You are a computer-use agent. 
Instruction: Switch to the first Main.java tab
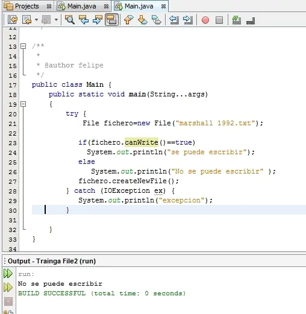(x=81, y=6)
